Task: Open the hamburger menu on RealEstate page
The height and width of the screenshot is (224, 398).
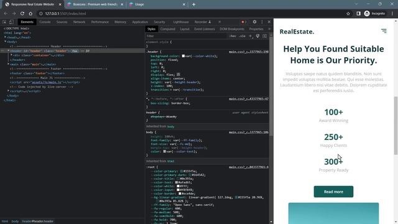Action: click(384, 31)
